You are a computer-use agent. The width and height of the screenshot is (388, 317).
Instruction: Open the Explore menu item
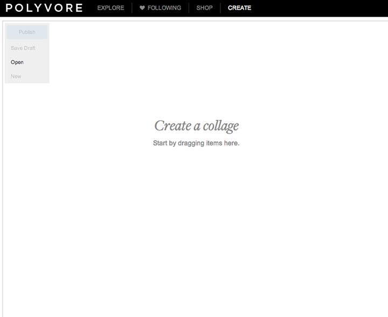click(x=110, y=8)
